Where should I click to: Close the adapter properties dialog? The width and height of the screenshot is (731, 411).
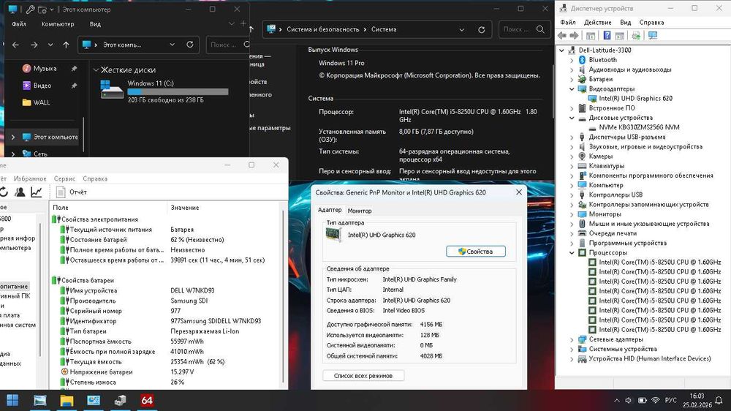pyautogui.click(x=519, y=192)
